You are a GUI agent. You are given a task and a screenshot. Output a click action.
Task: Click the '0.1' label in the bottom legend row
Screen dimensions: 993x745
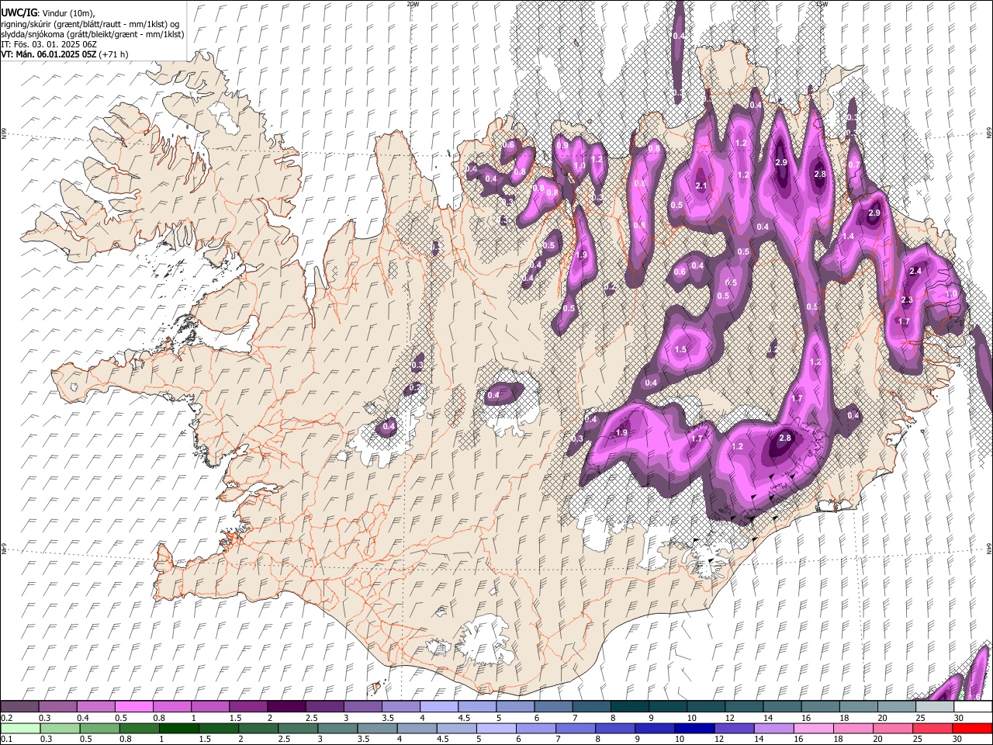pyautogui.click(x=6, y=739)
